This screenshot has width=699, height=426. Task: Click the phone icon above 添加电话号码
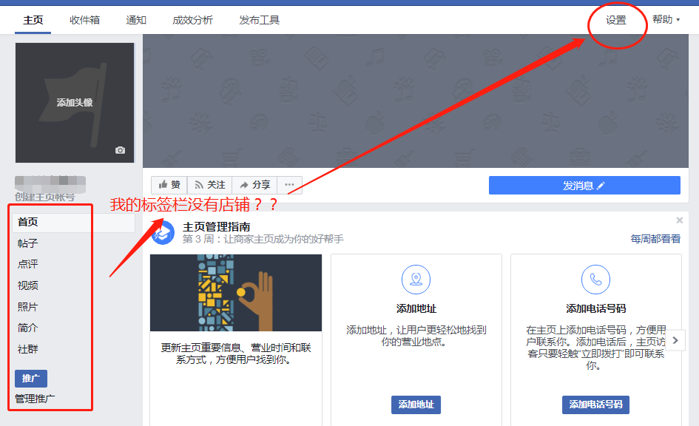coord(595,280)
